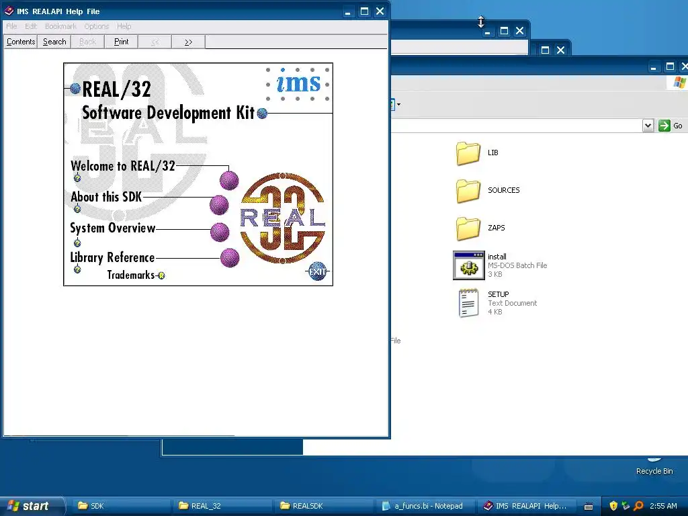This screenshot has width=688, height=516.
Task: Switch to a_funcs.bi Notepad taskbar button
Action: point(425,506)
